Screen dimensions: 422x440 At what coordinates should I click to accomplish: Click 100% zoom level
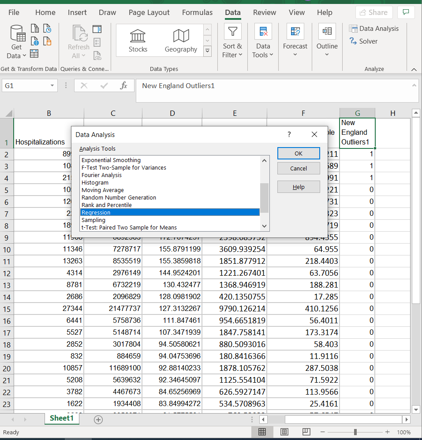click(x=404, y=432)
